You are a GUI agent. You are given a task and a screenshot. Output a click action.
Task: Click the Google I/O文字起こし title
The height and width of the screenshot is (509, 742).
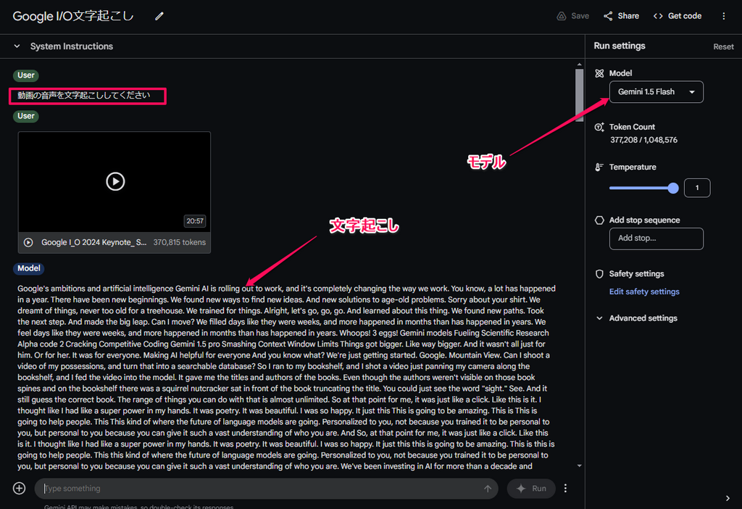73,16
